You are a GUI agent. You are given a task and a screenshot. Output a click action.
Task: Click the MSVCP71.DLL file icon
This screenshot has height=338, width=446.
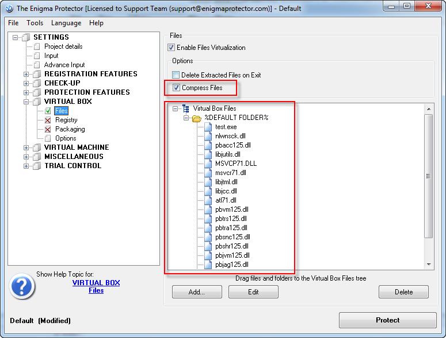(208, 164)
